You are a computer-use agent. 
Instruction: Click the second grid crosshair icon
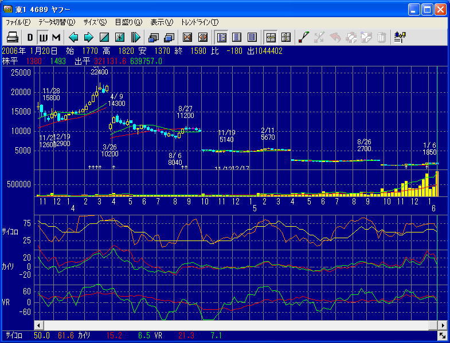point(286,37)
